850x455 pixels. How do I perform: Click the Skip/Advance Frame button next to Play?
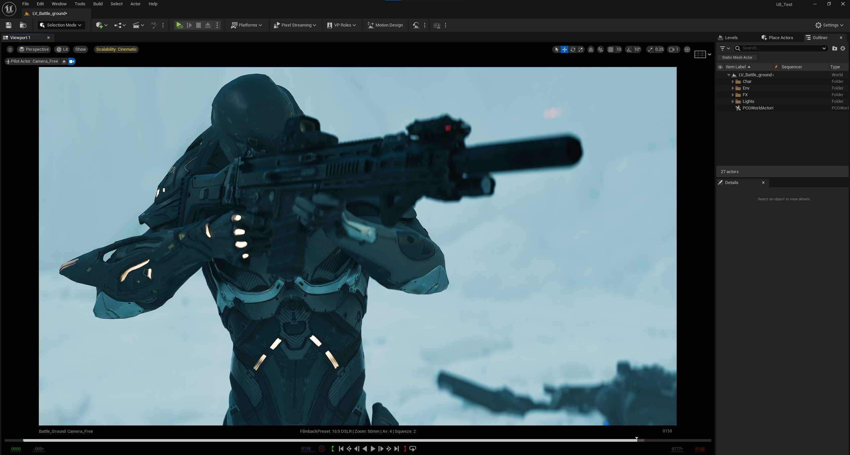[x=189, y=25]
